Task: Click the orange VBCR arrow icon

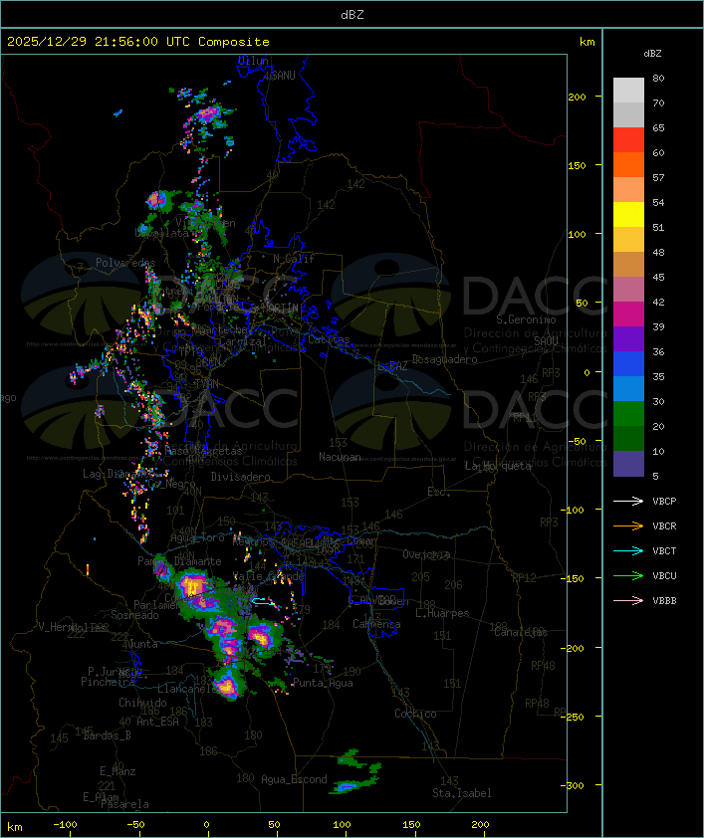Action: tap(628, 525)
